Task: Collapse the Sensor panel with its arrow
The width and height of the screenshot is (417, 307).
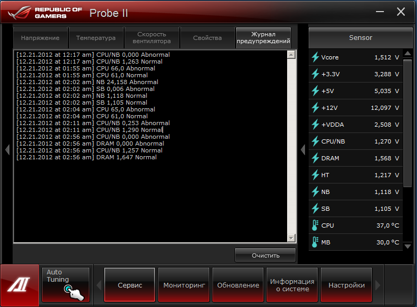Action: click(x=303, y=150)
